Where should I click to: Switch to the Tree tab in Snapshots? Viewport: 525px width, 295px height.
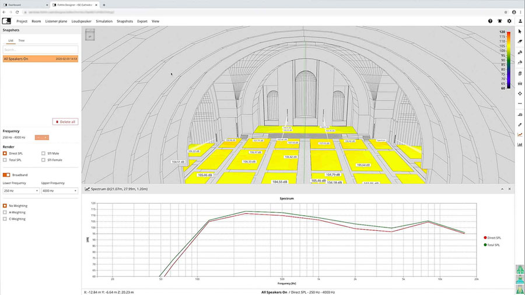(22, 40)
